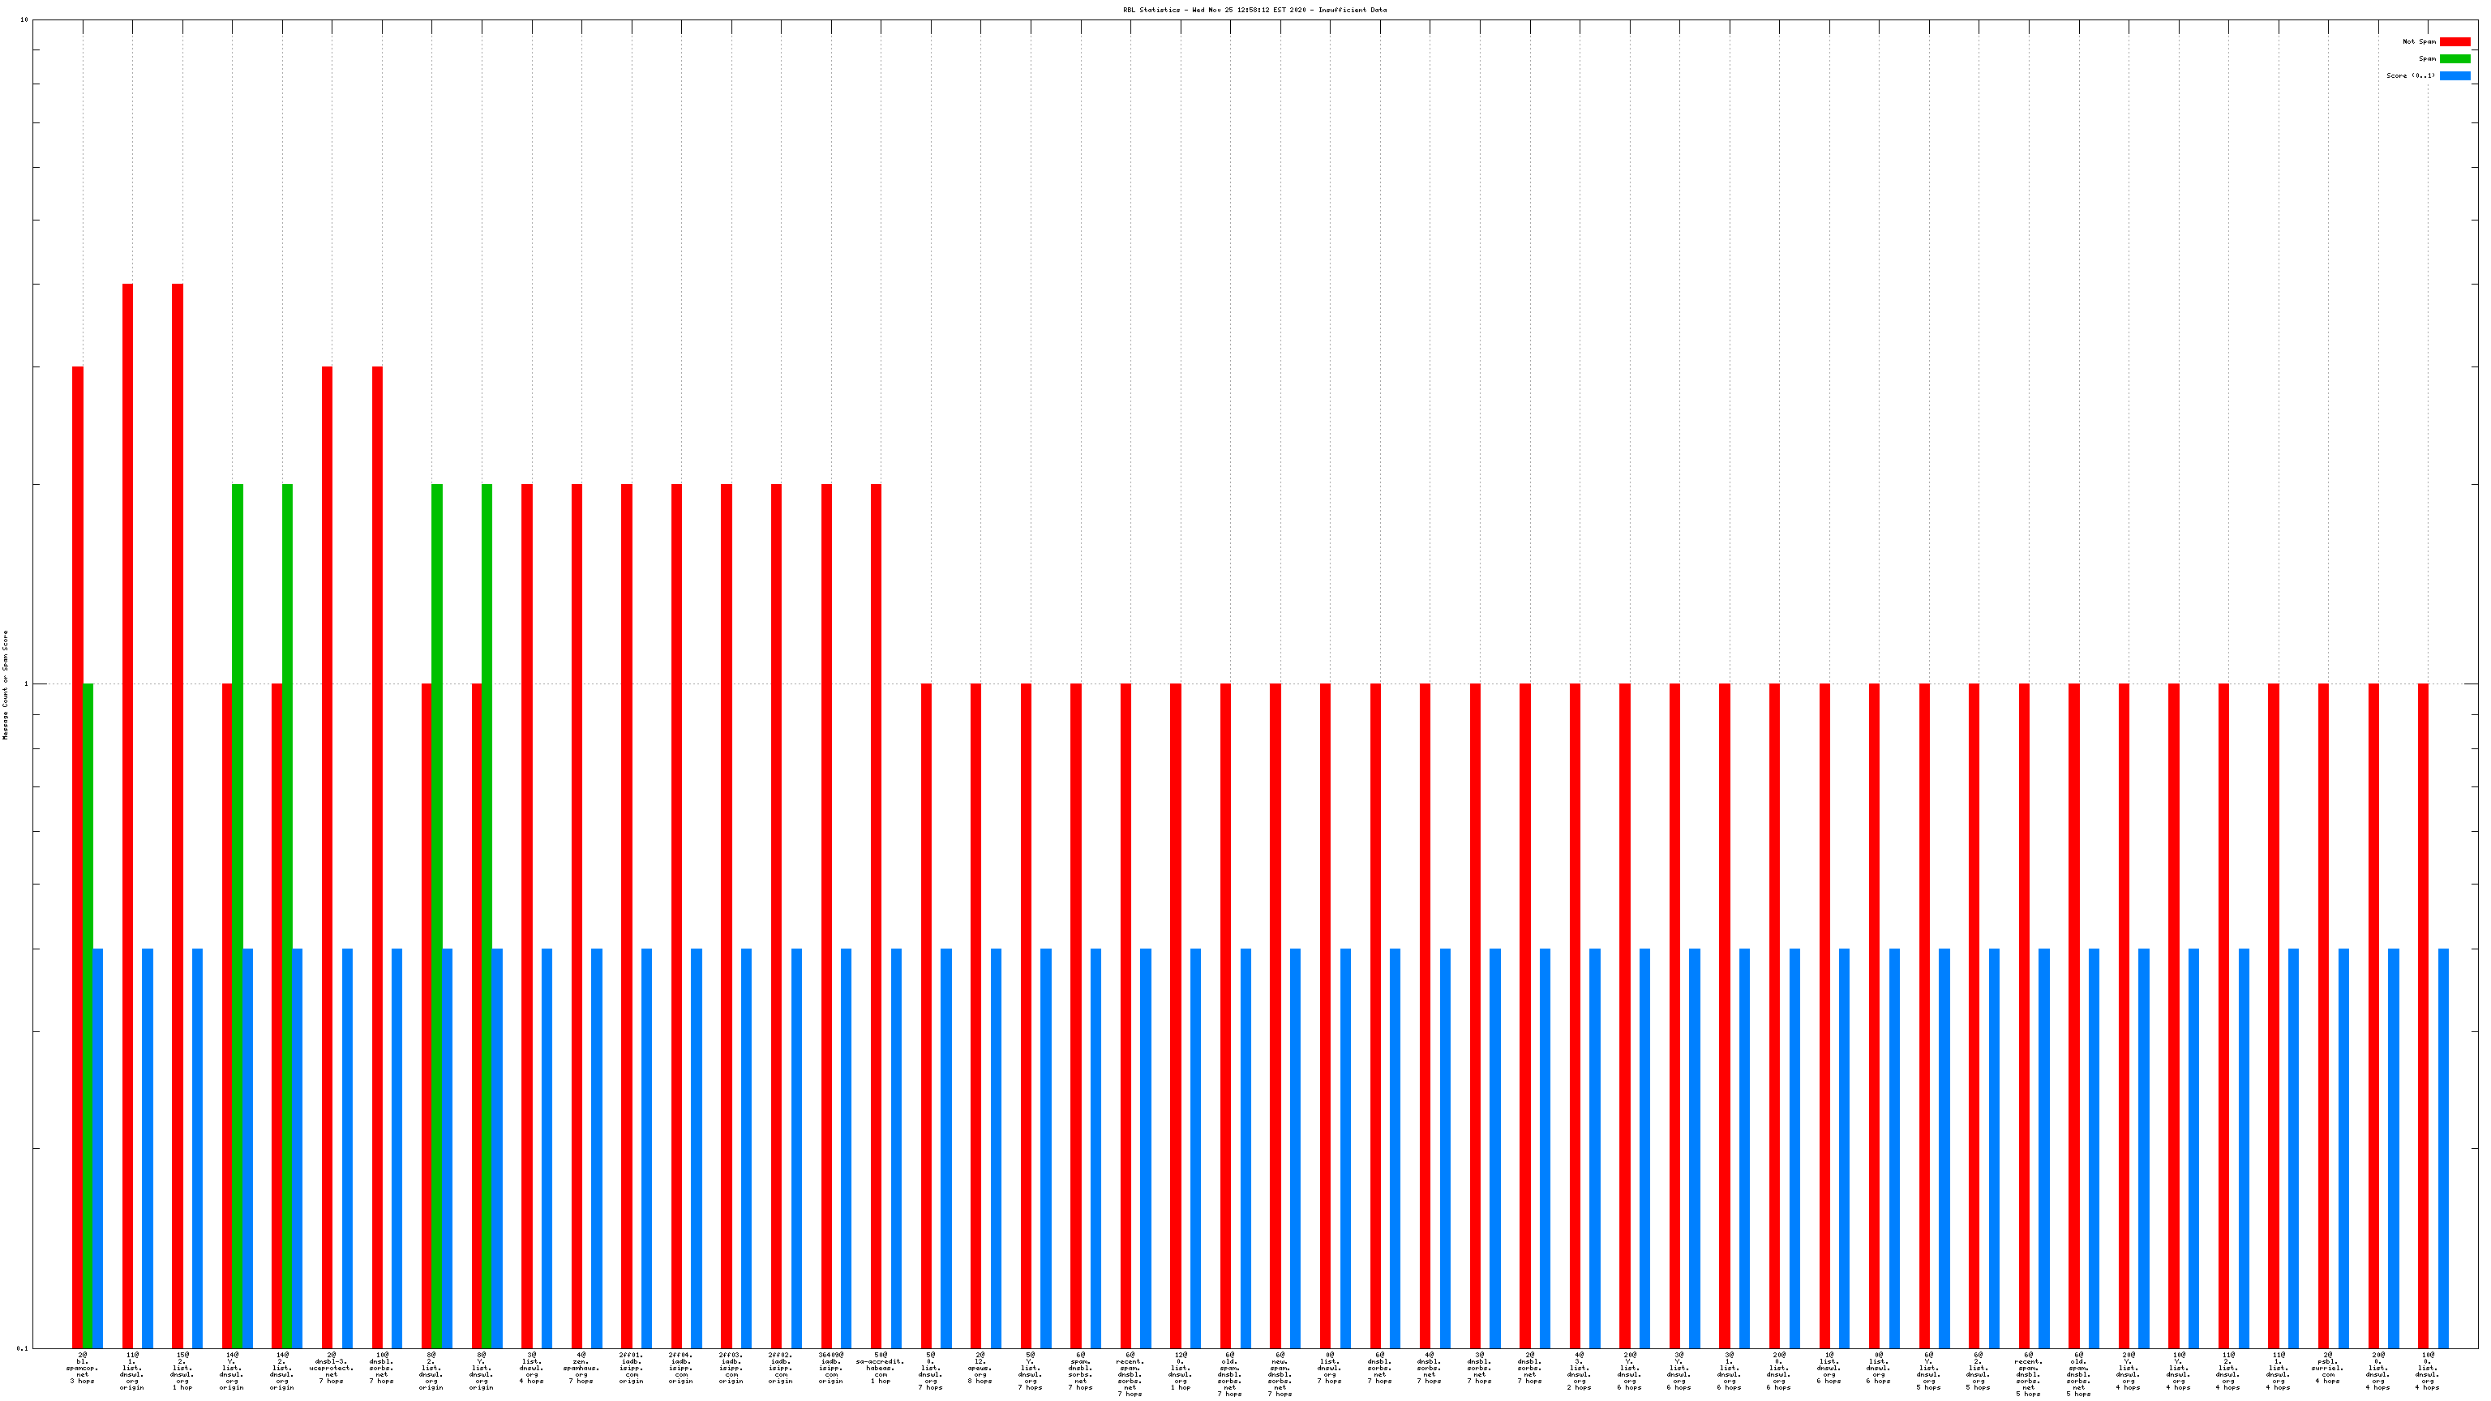Image resolution: width=2491 pixels, height=1401 pixels.
Task: Click the dnsbl-3.uceprotect.net axis label
Action: [x=331, y=1367]
